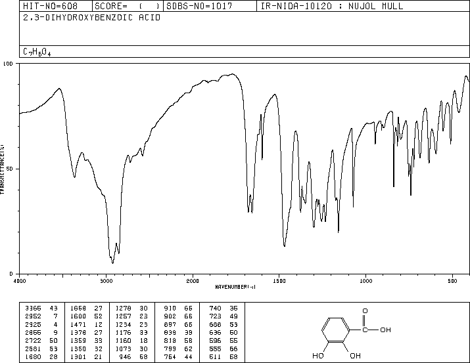This screenshot has width=470, height=363.
Task: Select the 3366 peak value in the table
Action: 33,309
